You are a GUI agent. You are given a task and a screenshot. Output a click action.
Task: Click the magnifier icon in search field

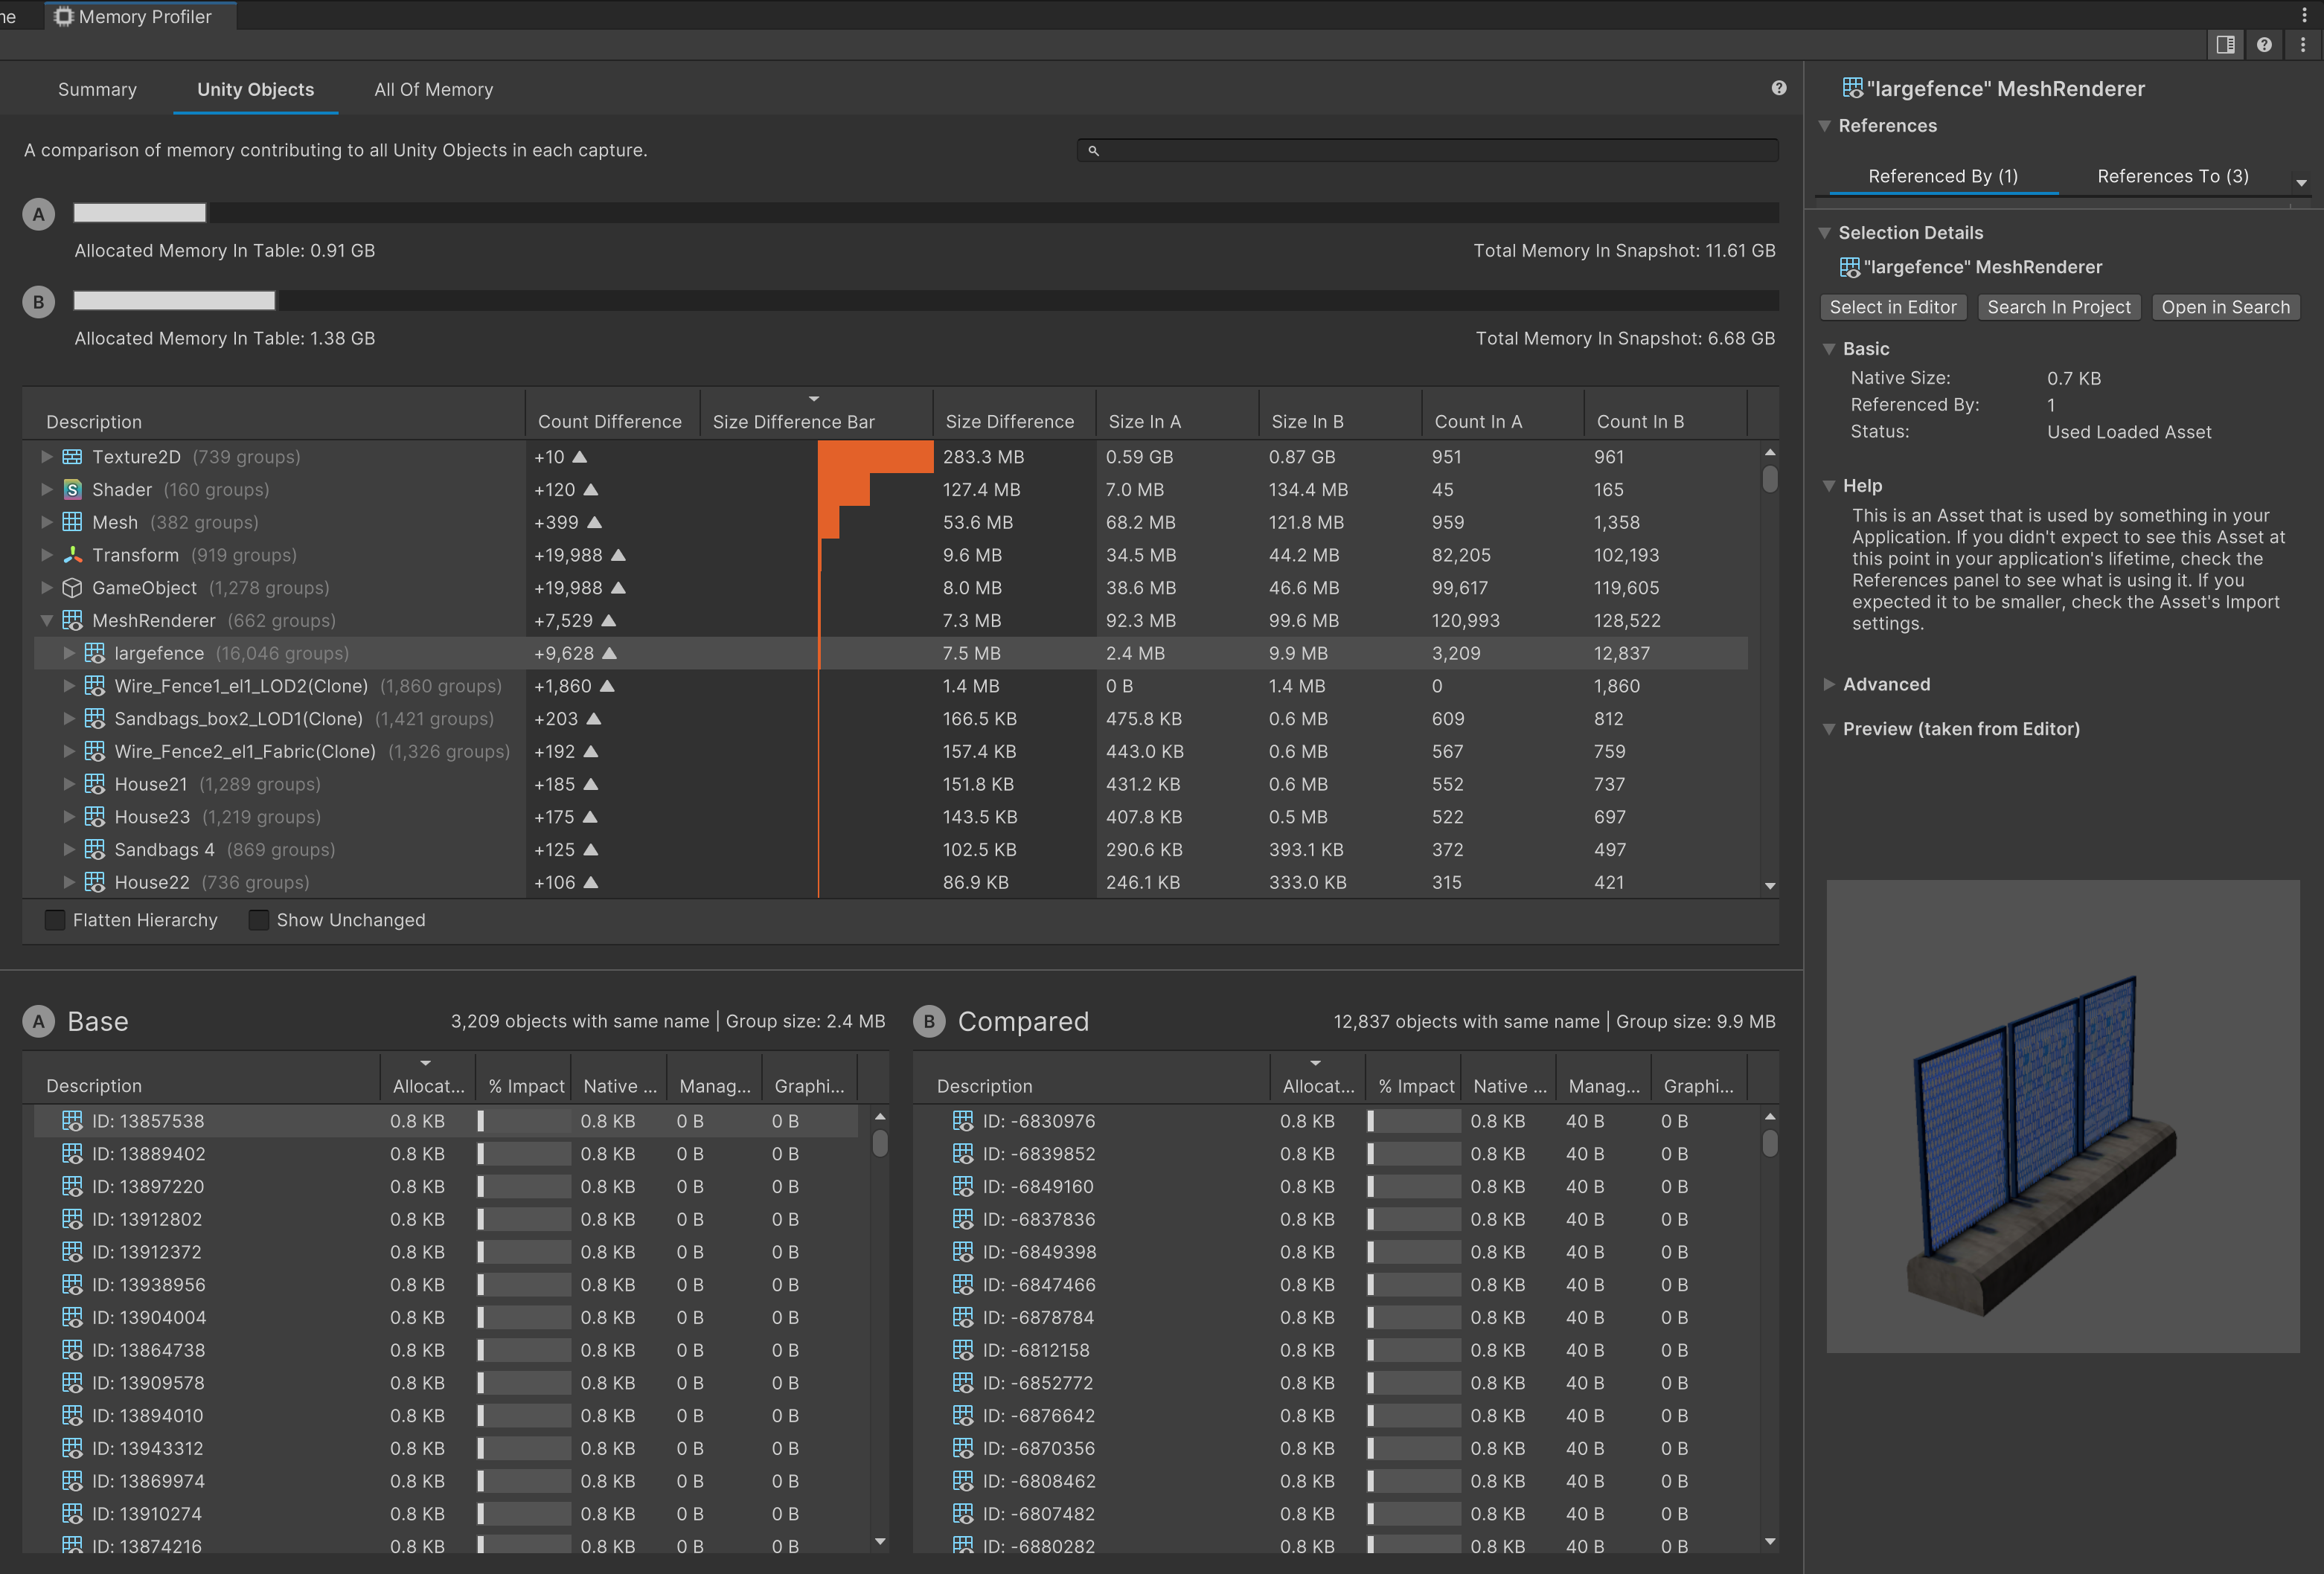click(x=1093, y=151)
